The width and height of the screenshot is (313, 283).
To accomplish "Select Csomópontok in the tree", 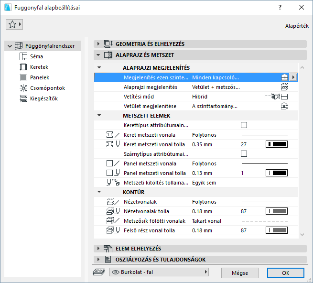I will (x=47, y=88).
